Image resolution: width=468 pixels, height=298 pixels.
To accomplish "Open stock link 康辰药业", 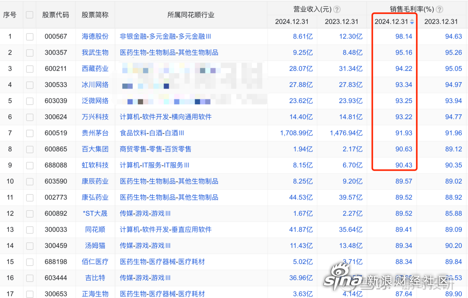I will point(95,181).
